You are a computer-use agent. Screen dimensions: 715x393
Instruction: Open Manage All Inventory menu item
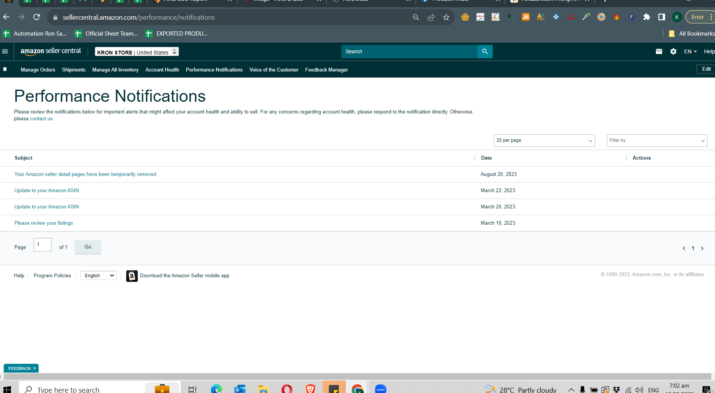pyautogui.click(x=115, y=70)
